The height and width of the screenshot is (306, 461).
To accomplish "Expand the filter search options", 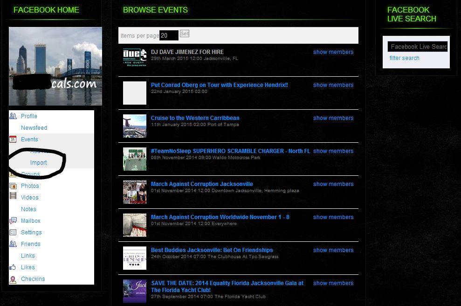I will pyautogui.click(x=404, y=58).
